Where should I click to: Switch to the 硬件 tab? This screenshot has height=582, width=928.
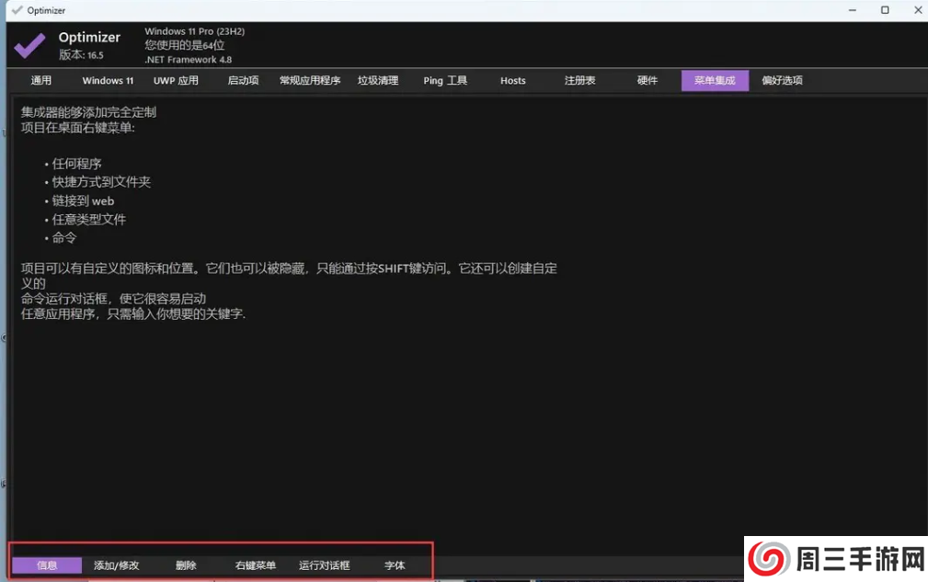(647, 81)
